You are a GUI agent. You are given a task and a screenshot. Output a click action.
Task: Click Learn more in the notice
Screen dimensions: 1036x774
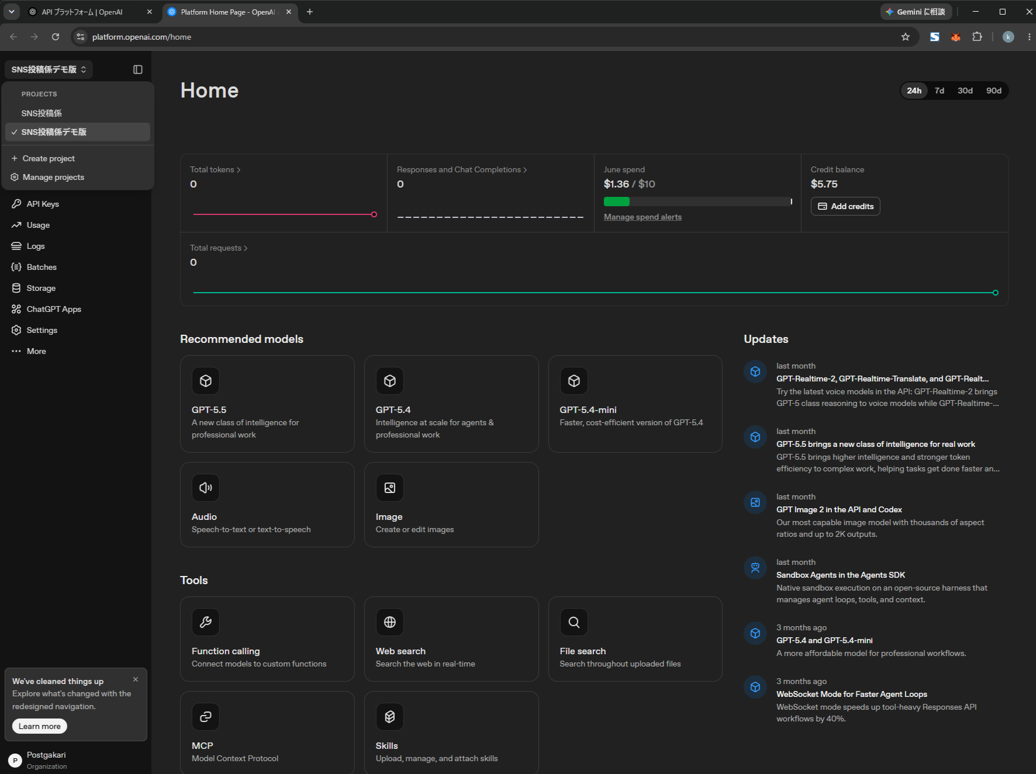[x=40, y=726]
